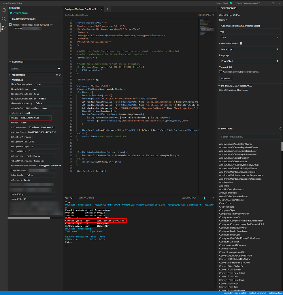Toggle auto-scroll chevrons in the Output panel
This screenshot has width=283, height=295.
coord(204,198)
